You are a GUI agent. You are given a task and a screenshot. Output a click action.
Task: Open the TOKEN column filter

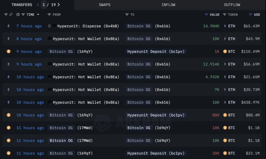(225, 15)
